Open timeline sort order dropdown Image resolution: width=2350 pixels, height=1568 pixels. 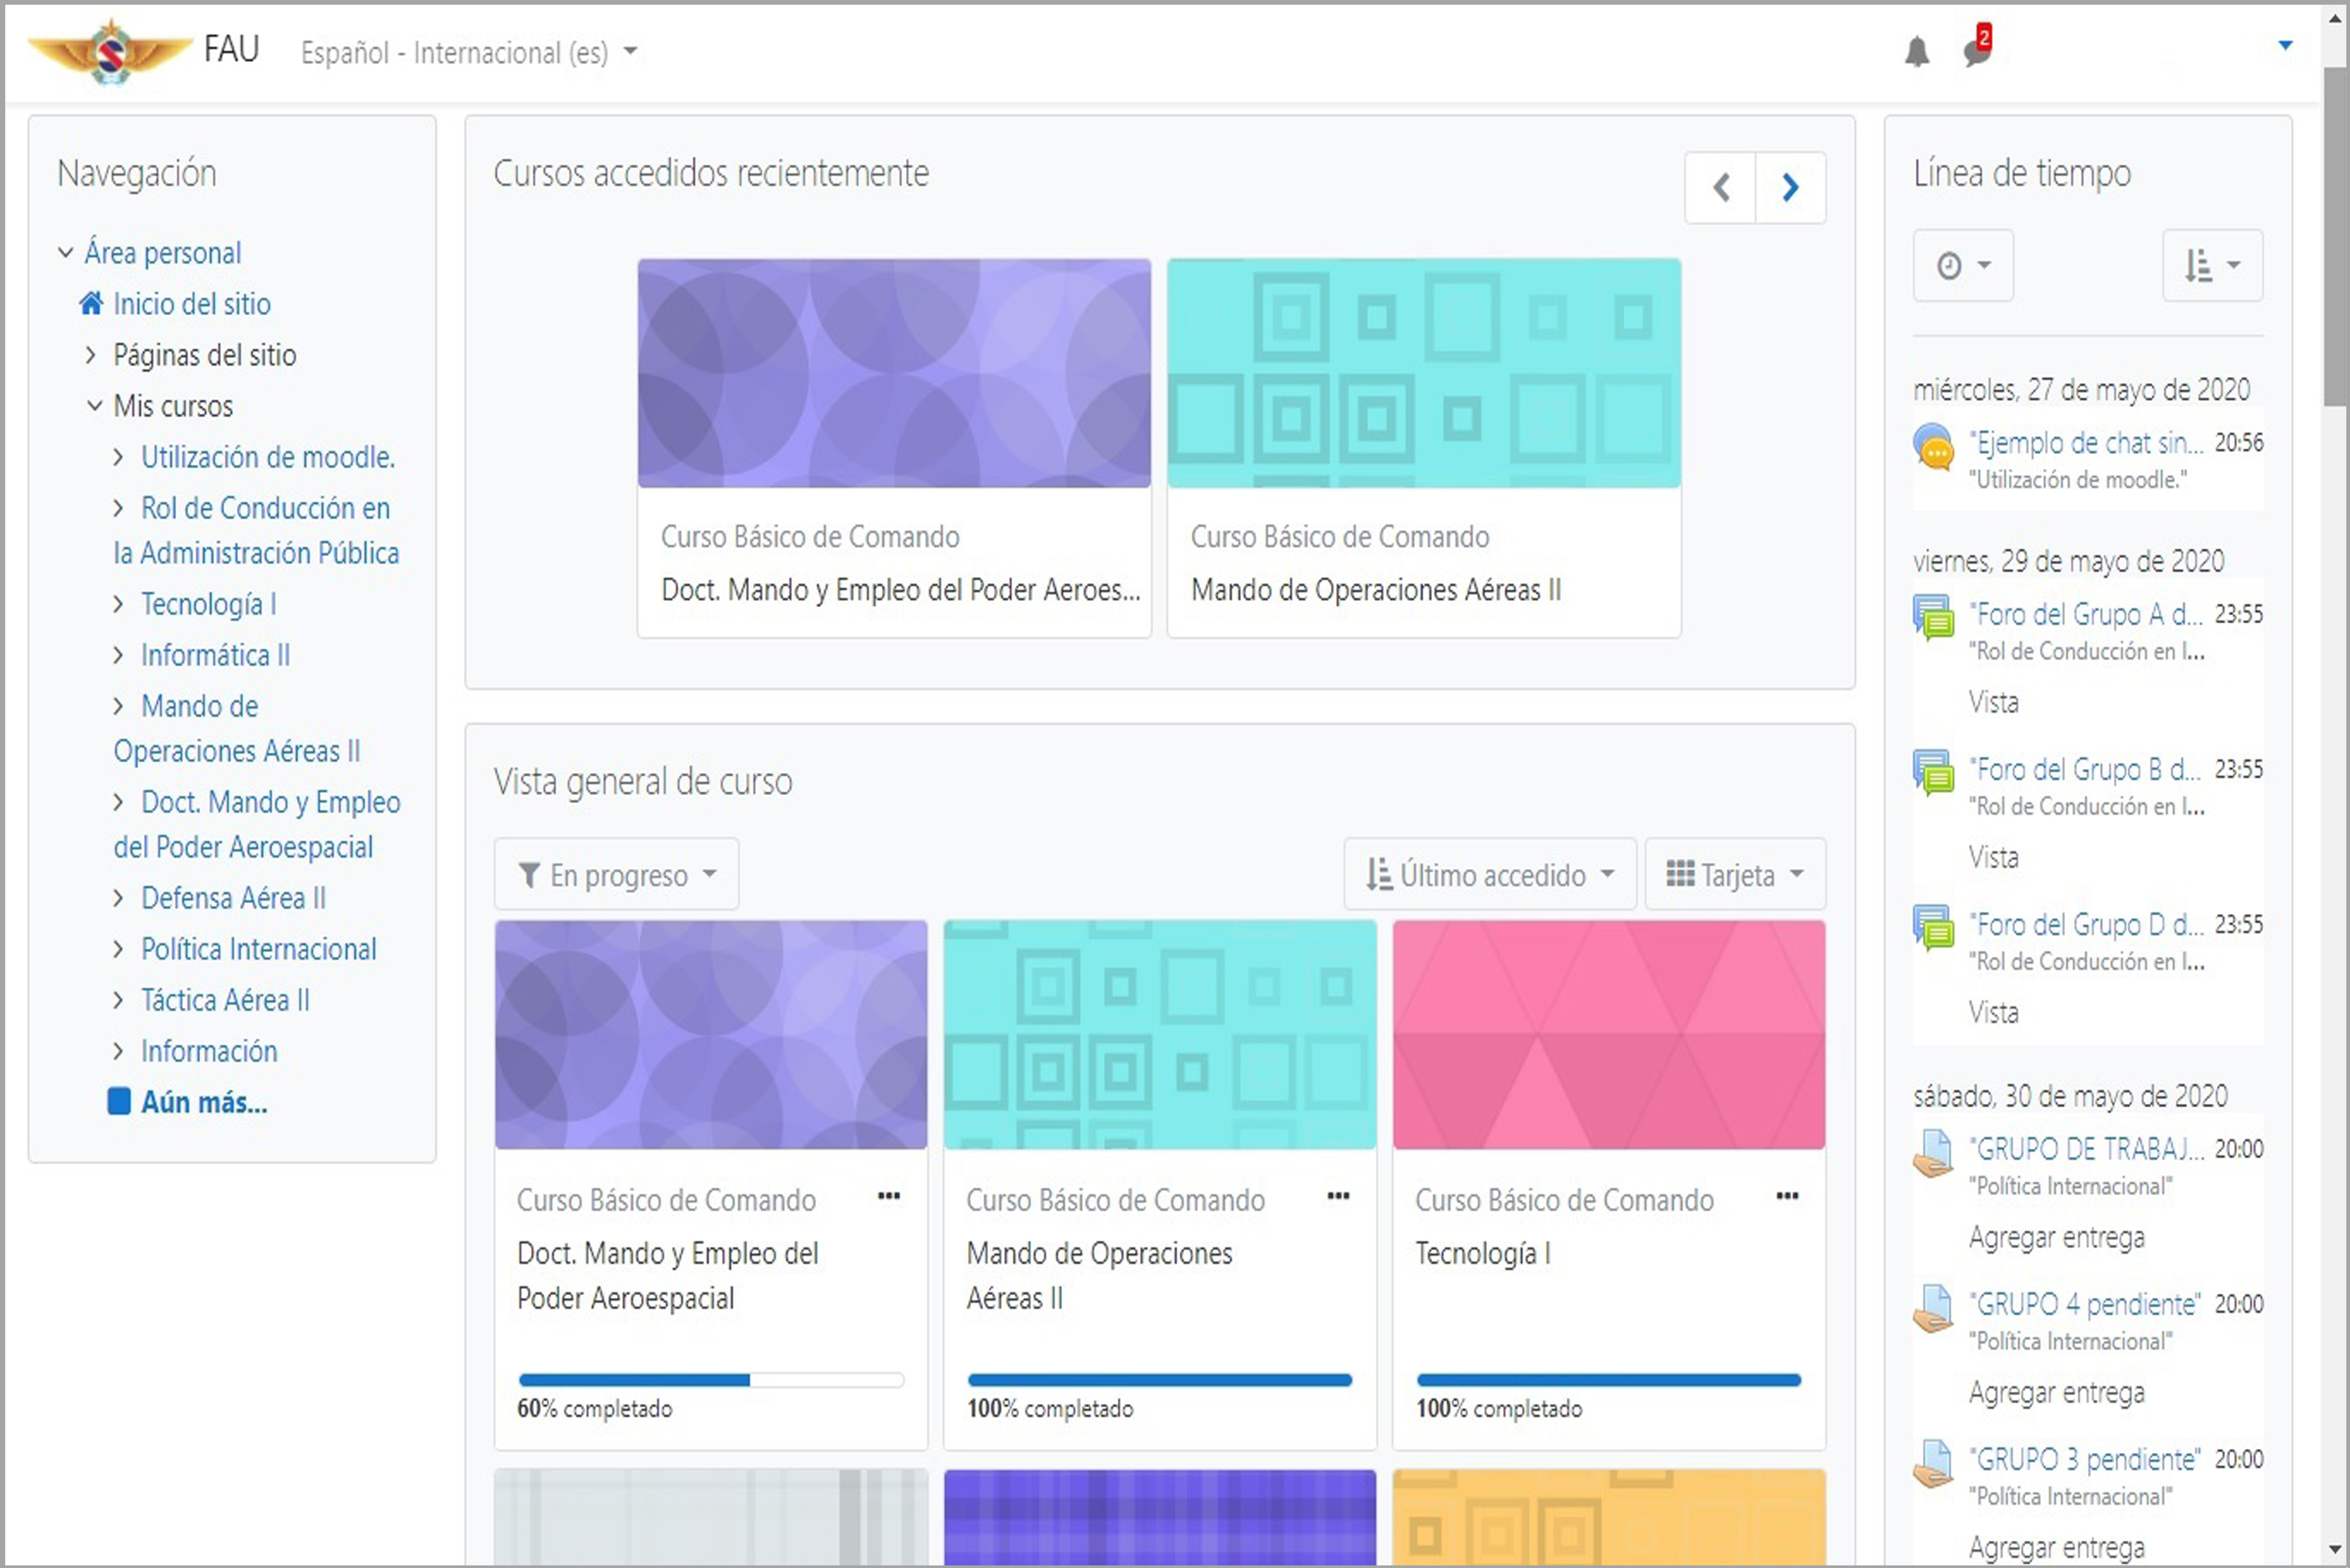pyautogui.click(x=2212, y=266)
